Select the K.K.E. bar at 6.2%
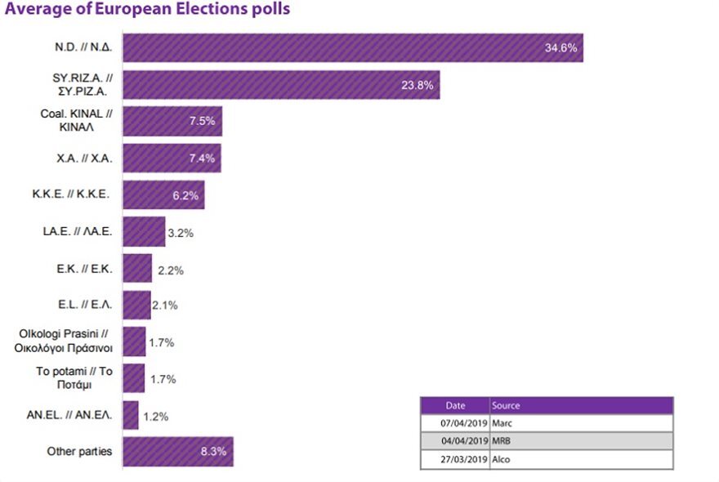 click(x=163, y=195)
